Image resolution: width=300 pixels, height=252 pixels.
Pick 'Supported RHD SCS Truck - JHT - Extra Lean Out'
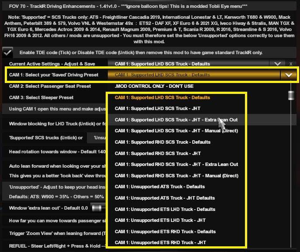176,164
